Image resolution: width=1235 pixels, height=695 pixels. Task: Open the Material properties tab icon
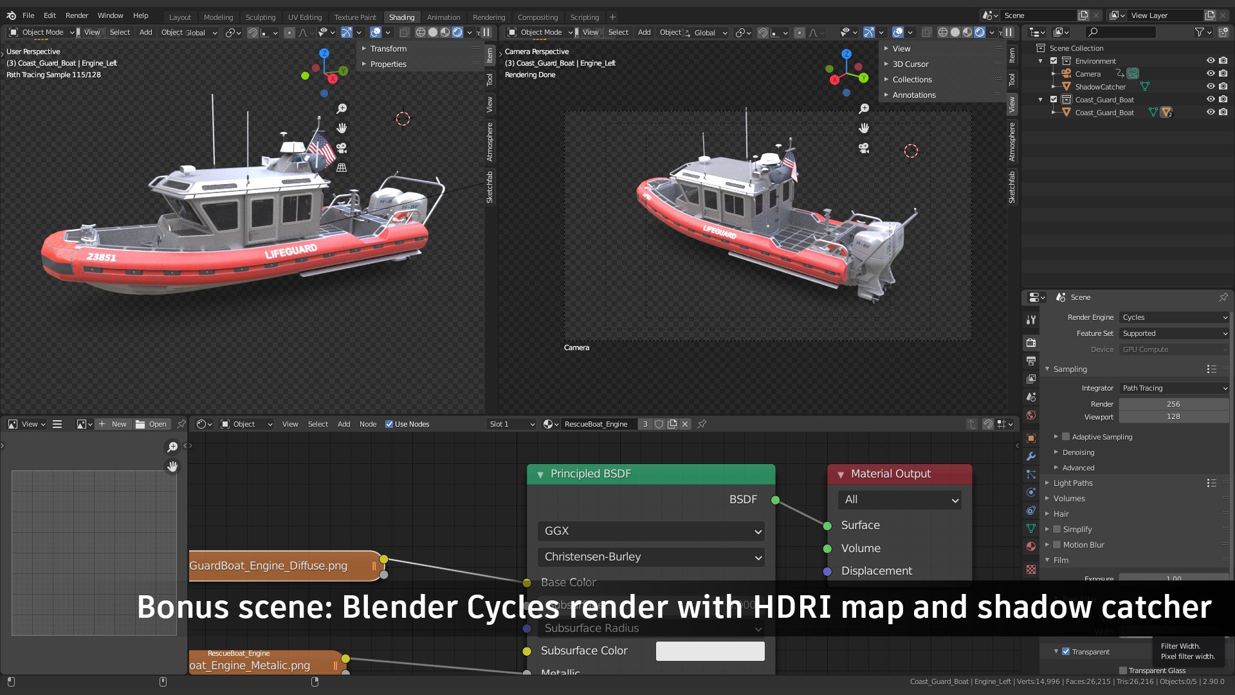pos(1031,546)
